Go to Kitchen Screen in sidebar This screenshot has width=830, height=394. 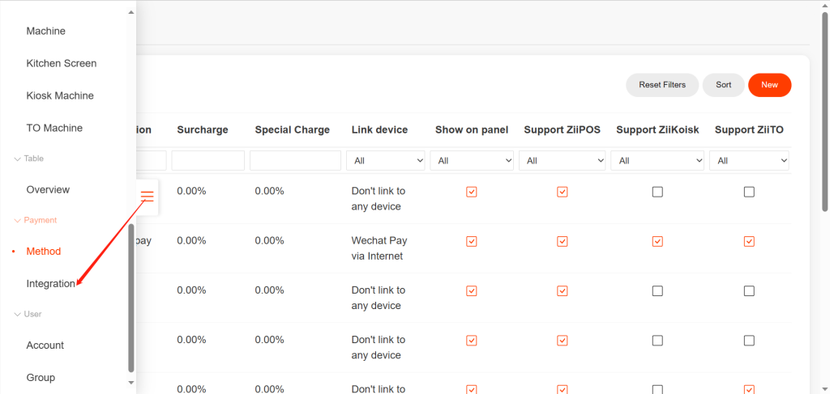61,63
